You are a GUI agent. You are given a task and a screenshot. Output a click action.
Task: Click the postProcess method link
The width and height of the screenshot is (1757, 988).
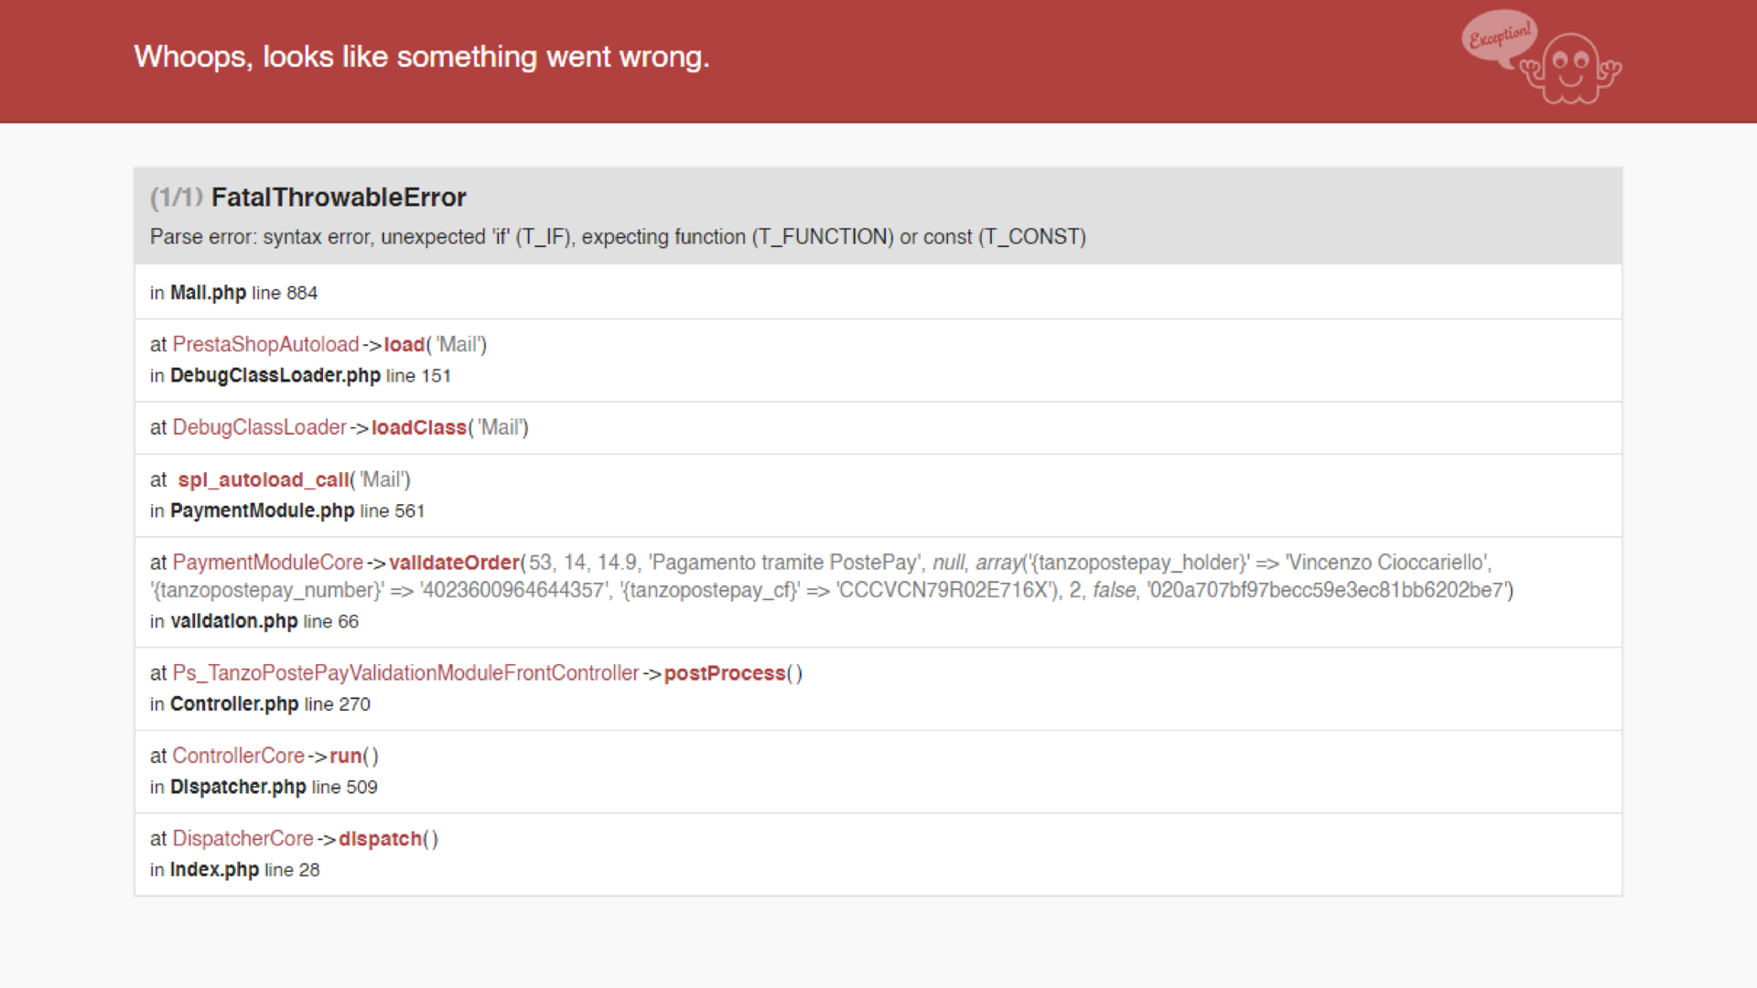point(724,673)
